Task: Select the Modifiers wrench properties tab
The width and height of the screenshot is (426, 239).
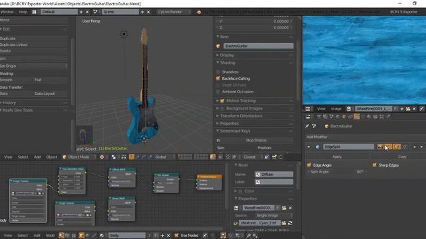Action: pos(357,117)
